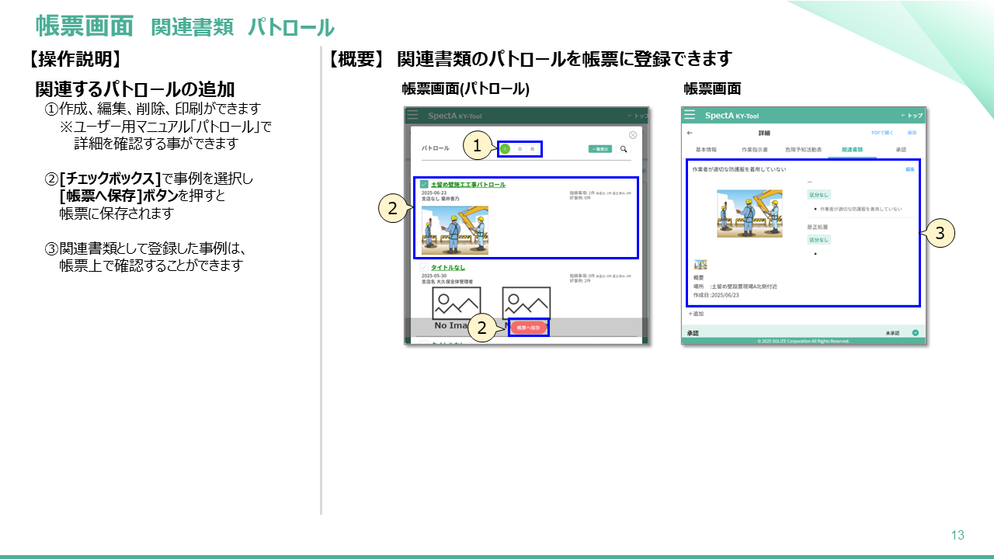Click the back arrow beside 詳細
994x559 pixels.
pyautogui.click(x=690, y=133)
